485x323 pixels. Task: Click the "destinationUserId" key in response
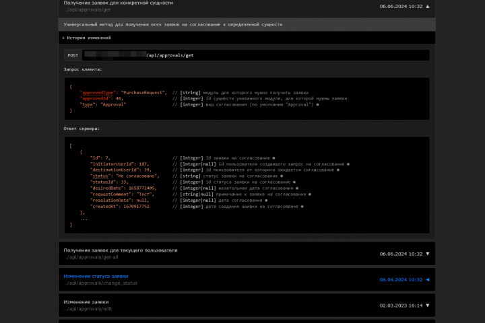[115, 170]
